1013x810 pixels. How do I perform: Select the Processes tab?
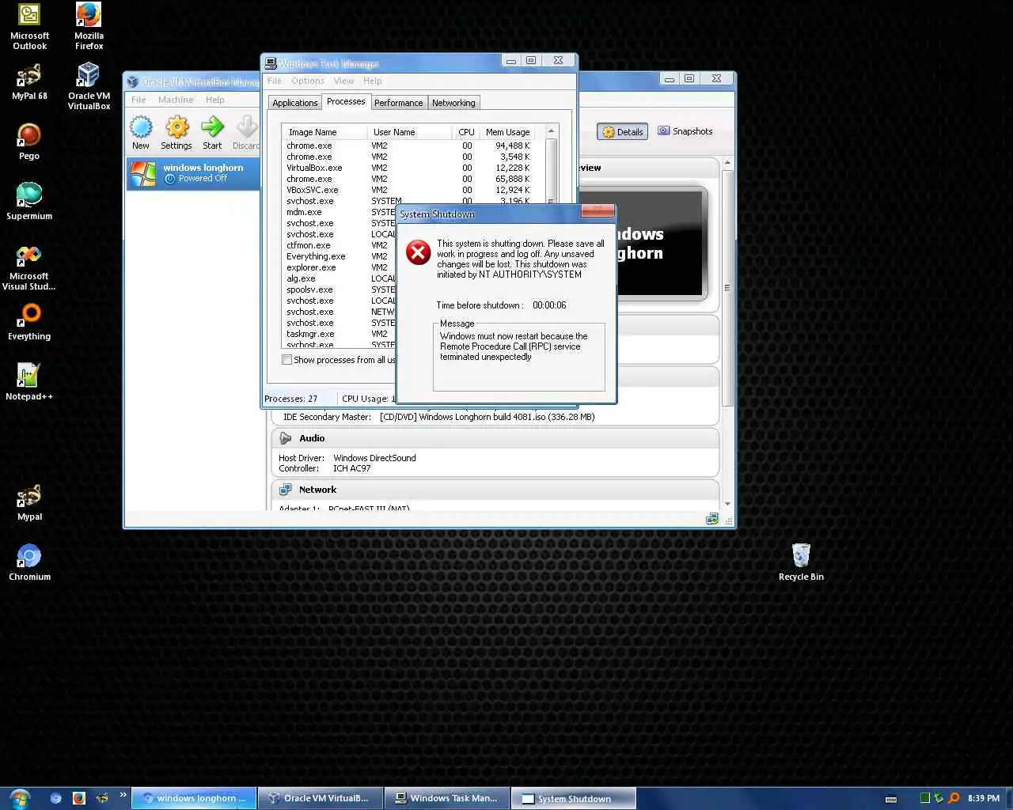[346, 101]
